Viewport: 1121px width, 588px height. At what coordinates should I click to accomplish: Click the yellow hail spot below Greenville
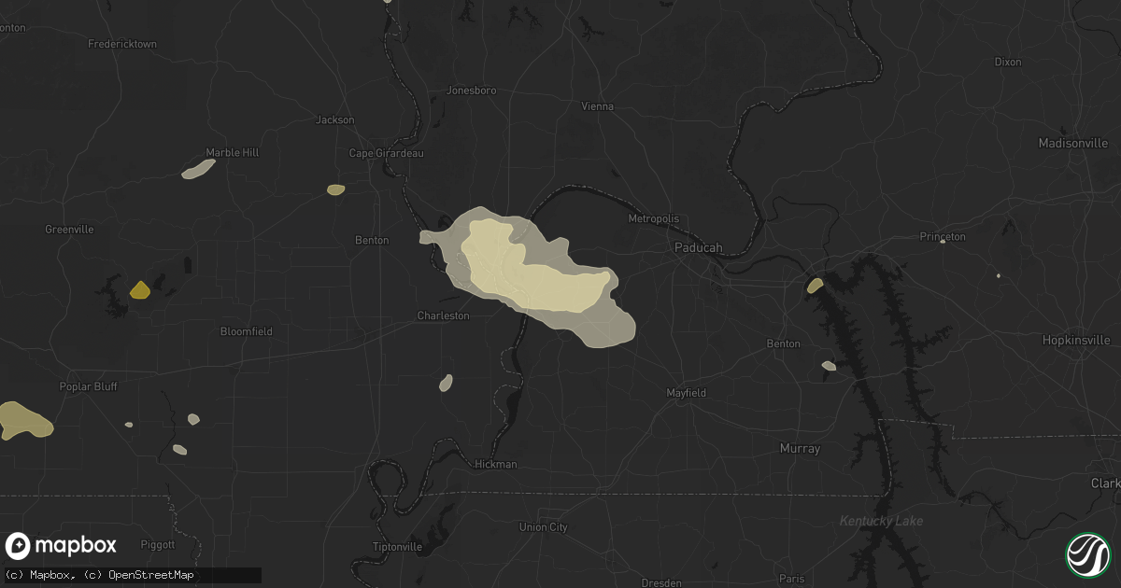pos(139,289)
